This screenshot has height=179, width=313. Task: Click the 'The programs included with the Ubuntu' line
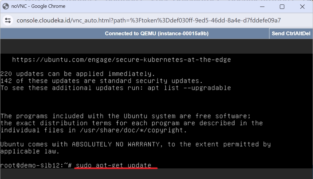[125, 116]
